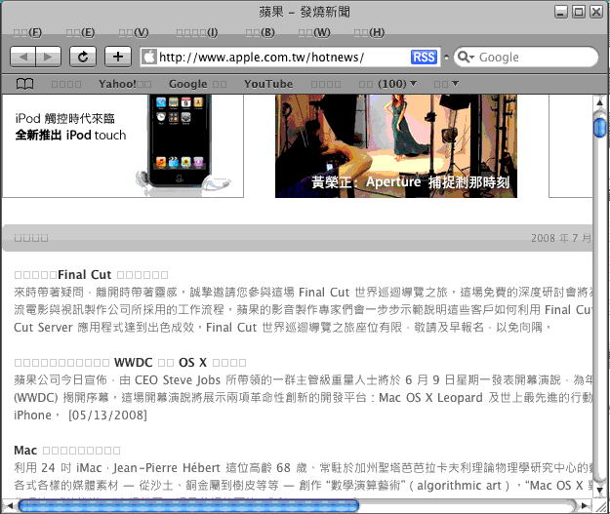Click vertical scrollbar up arrow
This screenshot has width=610, height=514.
(599, 101)
